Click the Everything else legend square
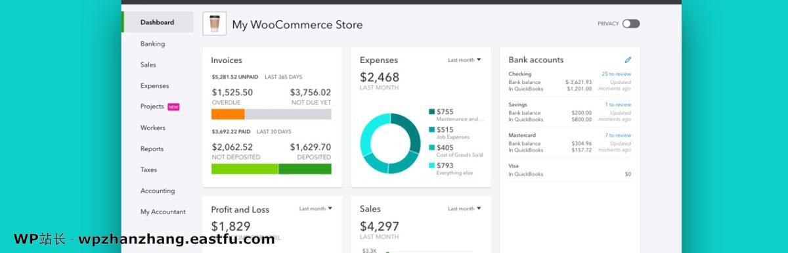The image size is (788, 253). [431, 166]
